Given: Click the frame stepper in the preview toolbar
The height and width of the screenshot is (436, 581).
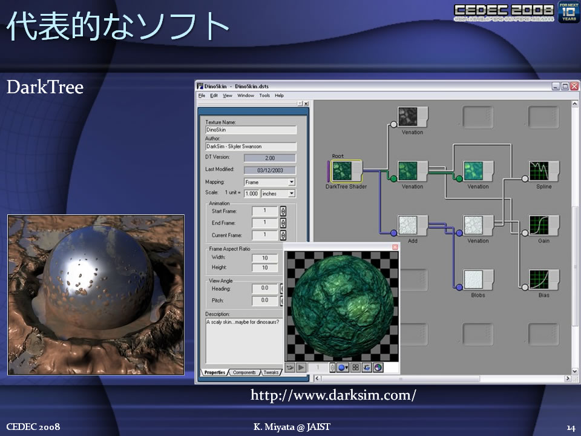Looking at the screenshot, I should tap(332, 368).
